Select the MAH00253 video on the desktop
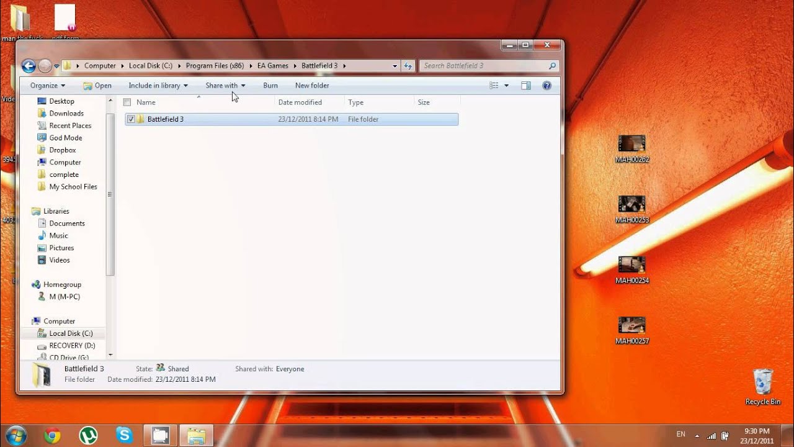 632,210
